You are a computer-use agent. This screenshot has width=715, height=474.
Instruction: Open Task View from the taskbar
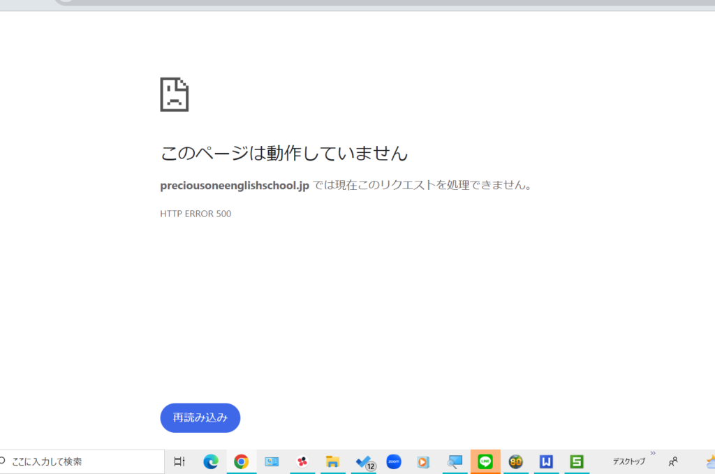tap(179, 461)
